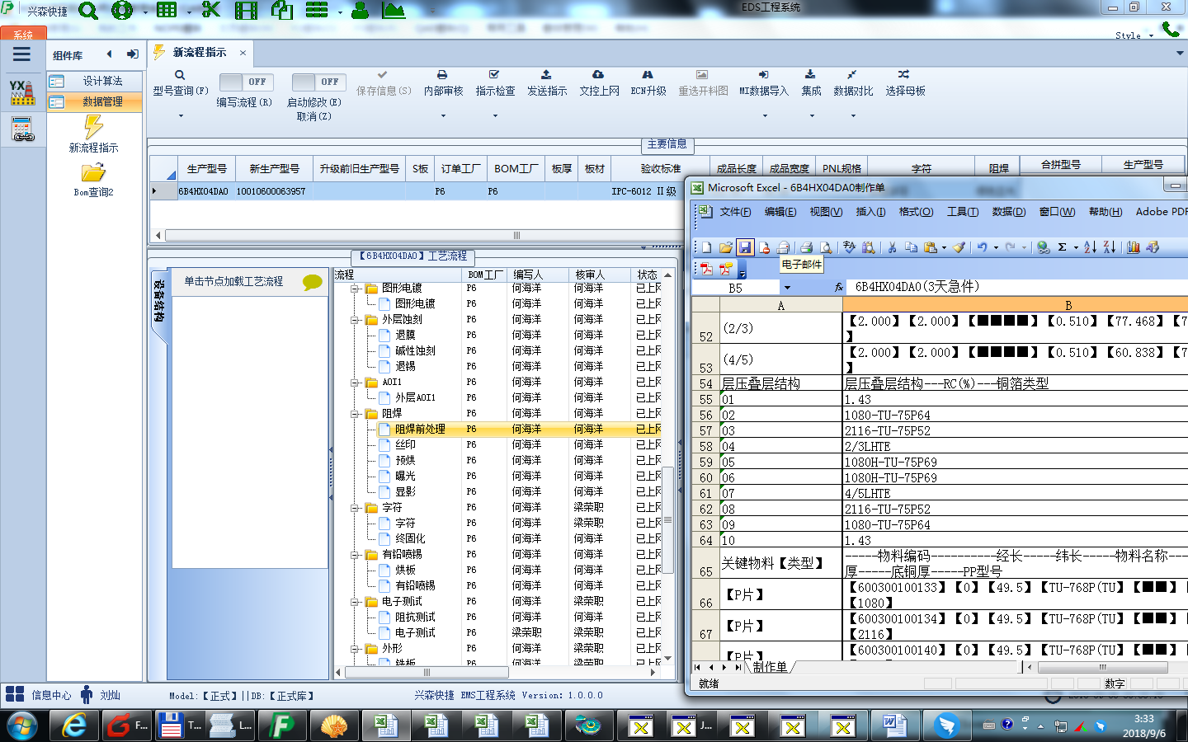The image size is (1188, 742).
Task: Click Excel cell containing 1080-TU-75P64 in row 56
Action: pyautogui.click(x=1015, y=416)
